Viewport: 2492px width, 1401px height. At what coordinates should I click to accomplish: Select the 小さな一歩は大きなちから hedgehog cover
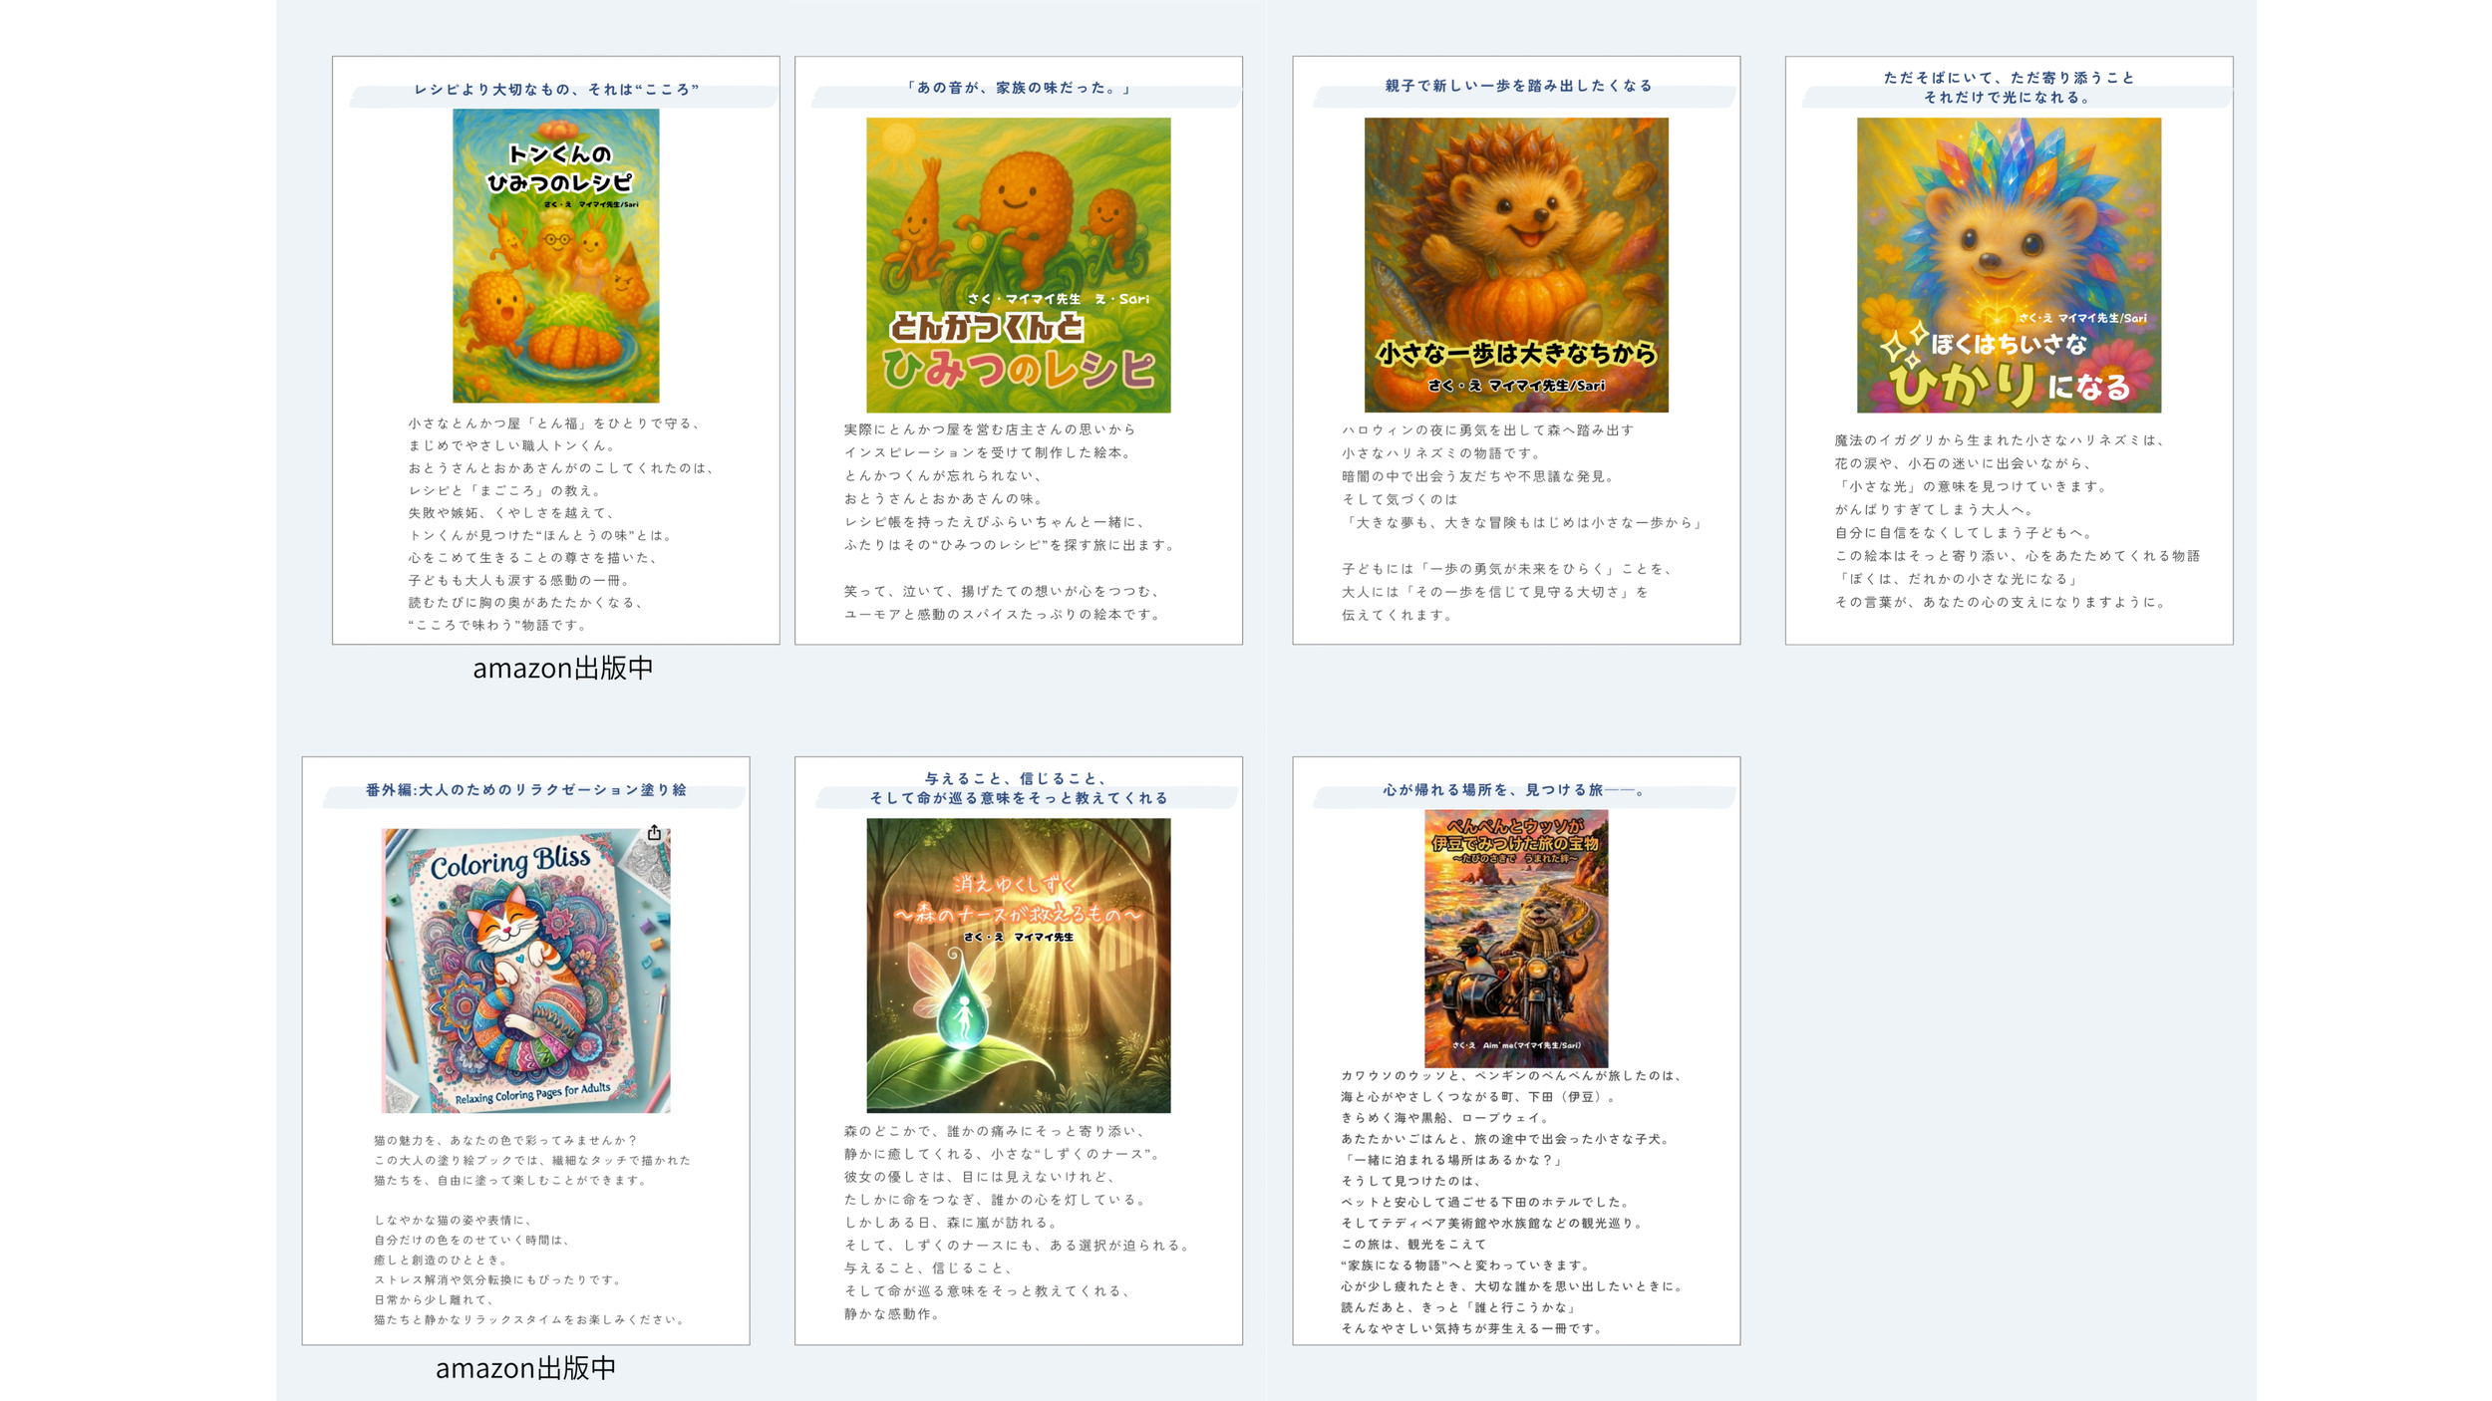1515,265
